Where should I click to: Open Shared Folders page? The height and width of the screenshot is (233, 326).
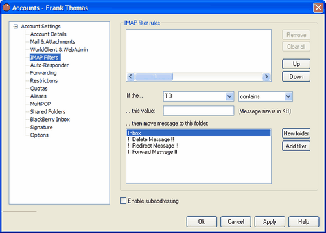48,112
